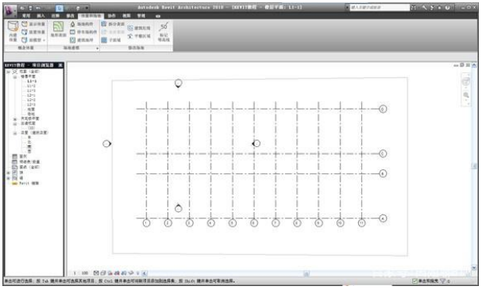Click the north elevation marker above the grid

tap(178, 83)
